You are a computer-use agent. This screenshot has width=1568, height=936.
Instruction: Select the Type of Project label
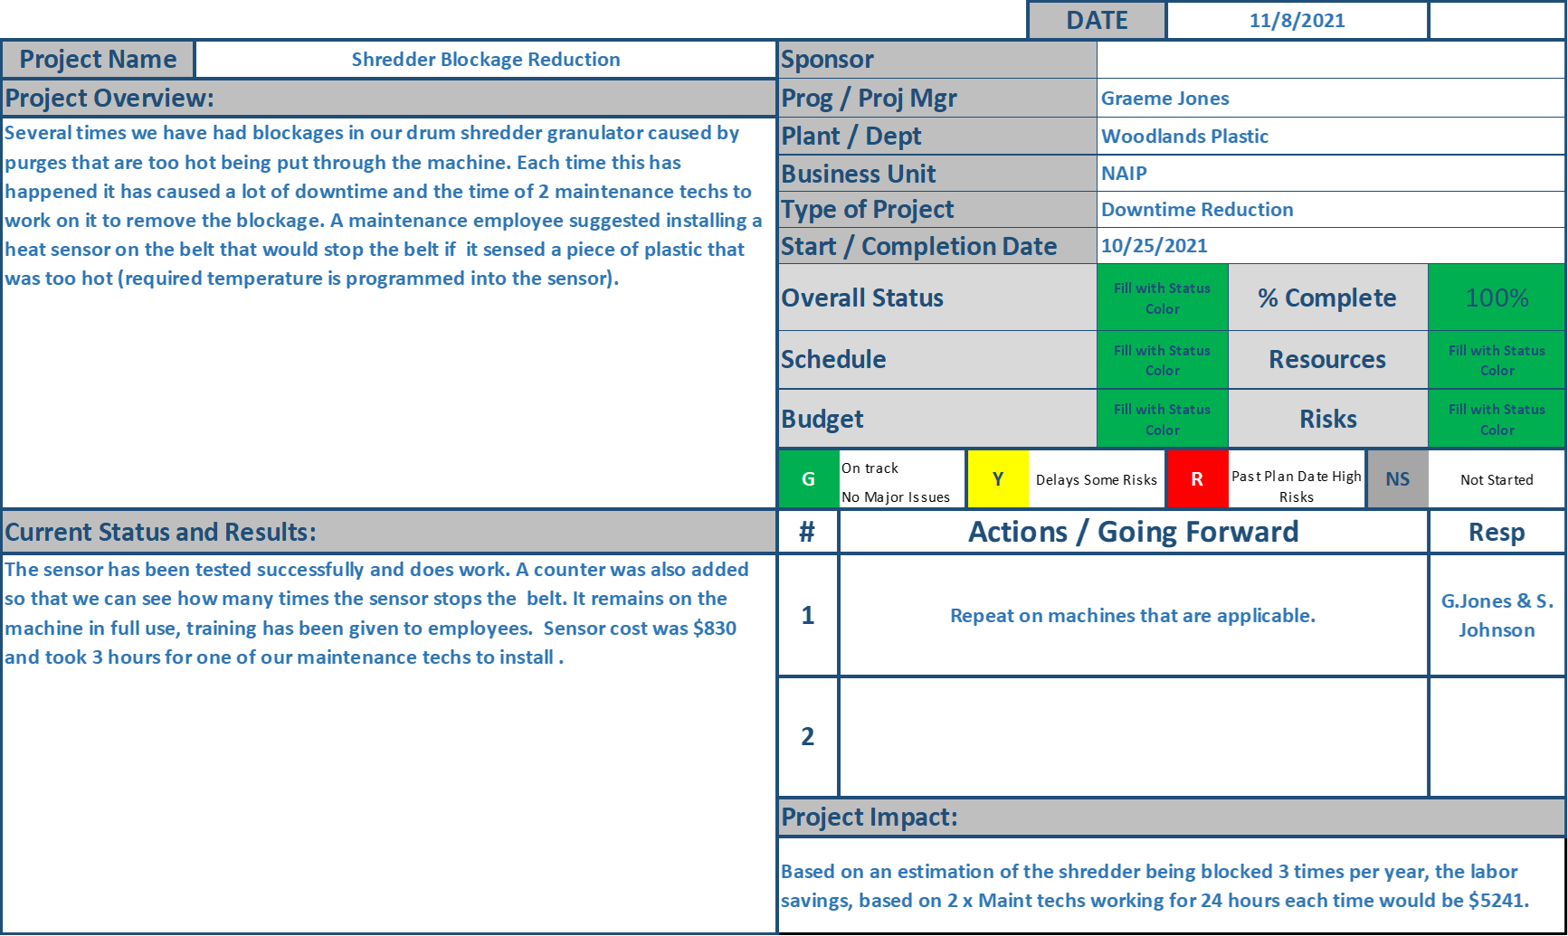(x=937, y=209)
